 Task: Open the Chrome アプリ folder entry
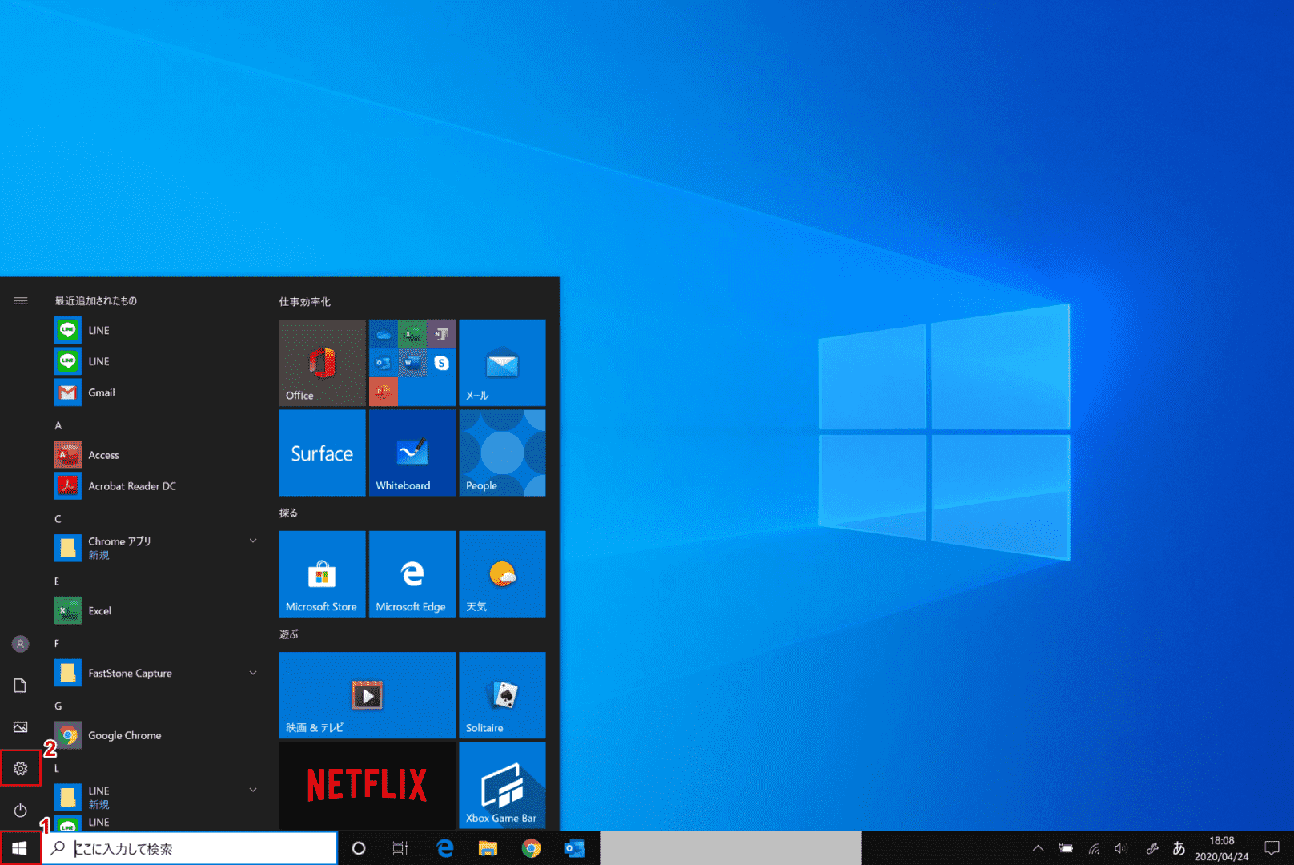click(156, 548)
